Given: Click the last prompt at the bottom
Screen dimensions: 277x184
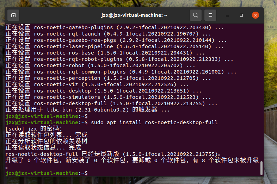Looking at the screenshot, I should [47, 173].
